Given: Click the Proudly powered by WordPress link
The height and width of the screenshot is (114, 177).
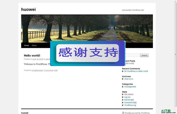Looking at the screenshot, I should tap(137, 113).
